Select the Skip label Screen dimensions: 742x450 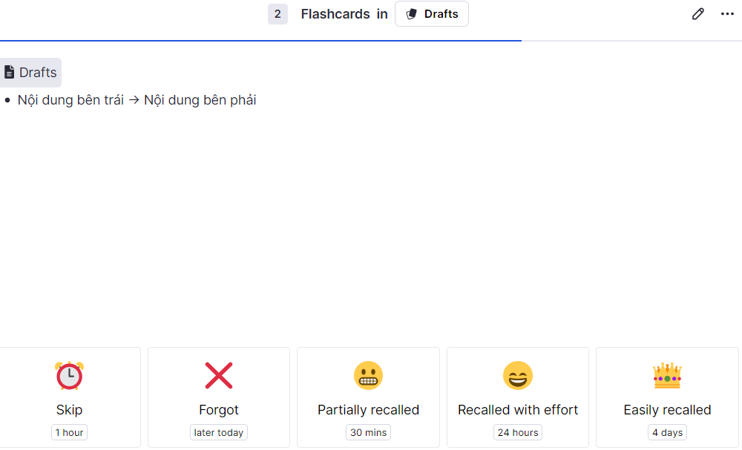(69, 410)
